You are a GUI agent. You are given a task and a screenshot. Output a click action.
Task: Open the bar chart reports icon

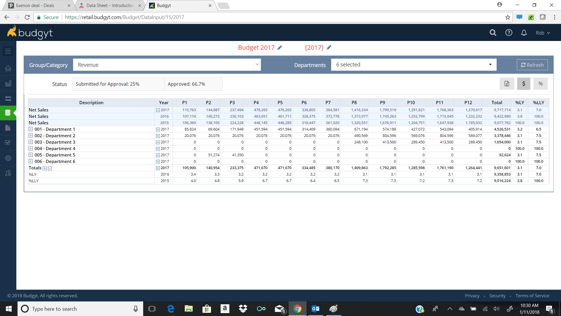pyautogui.click(x=8, y=84)
